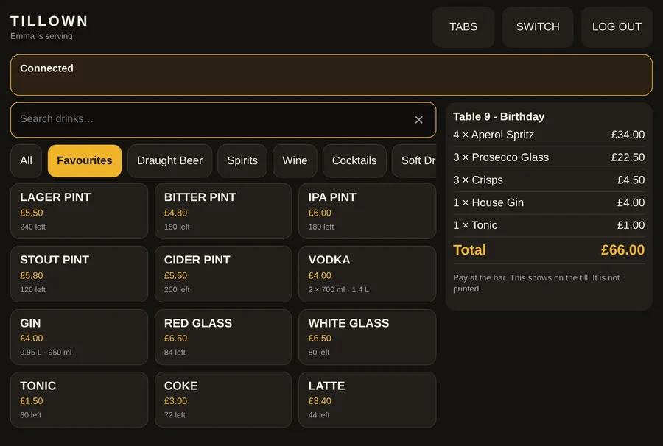Select the All category tab
Screen dimensions: 663x446
(27, 161)
